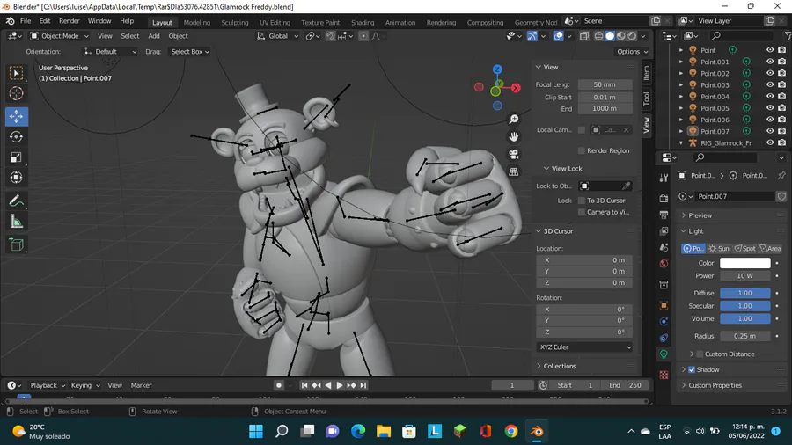
Task: Open the Output properties tab icon
Action: pyautogui.click(x=664, y=215)
